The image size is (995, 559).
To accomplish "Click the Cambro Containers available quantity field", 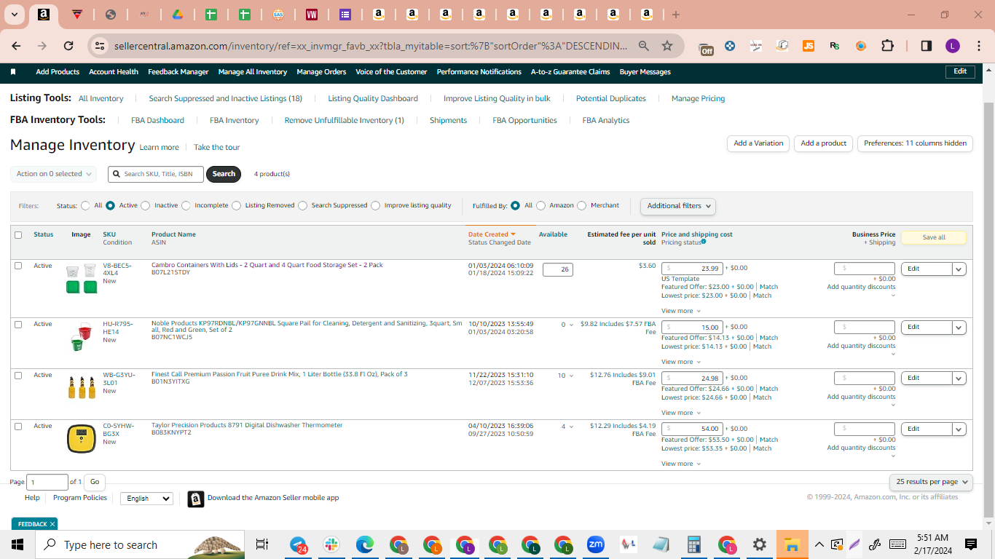I will pos(558,269).
